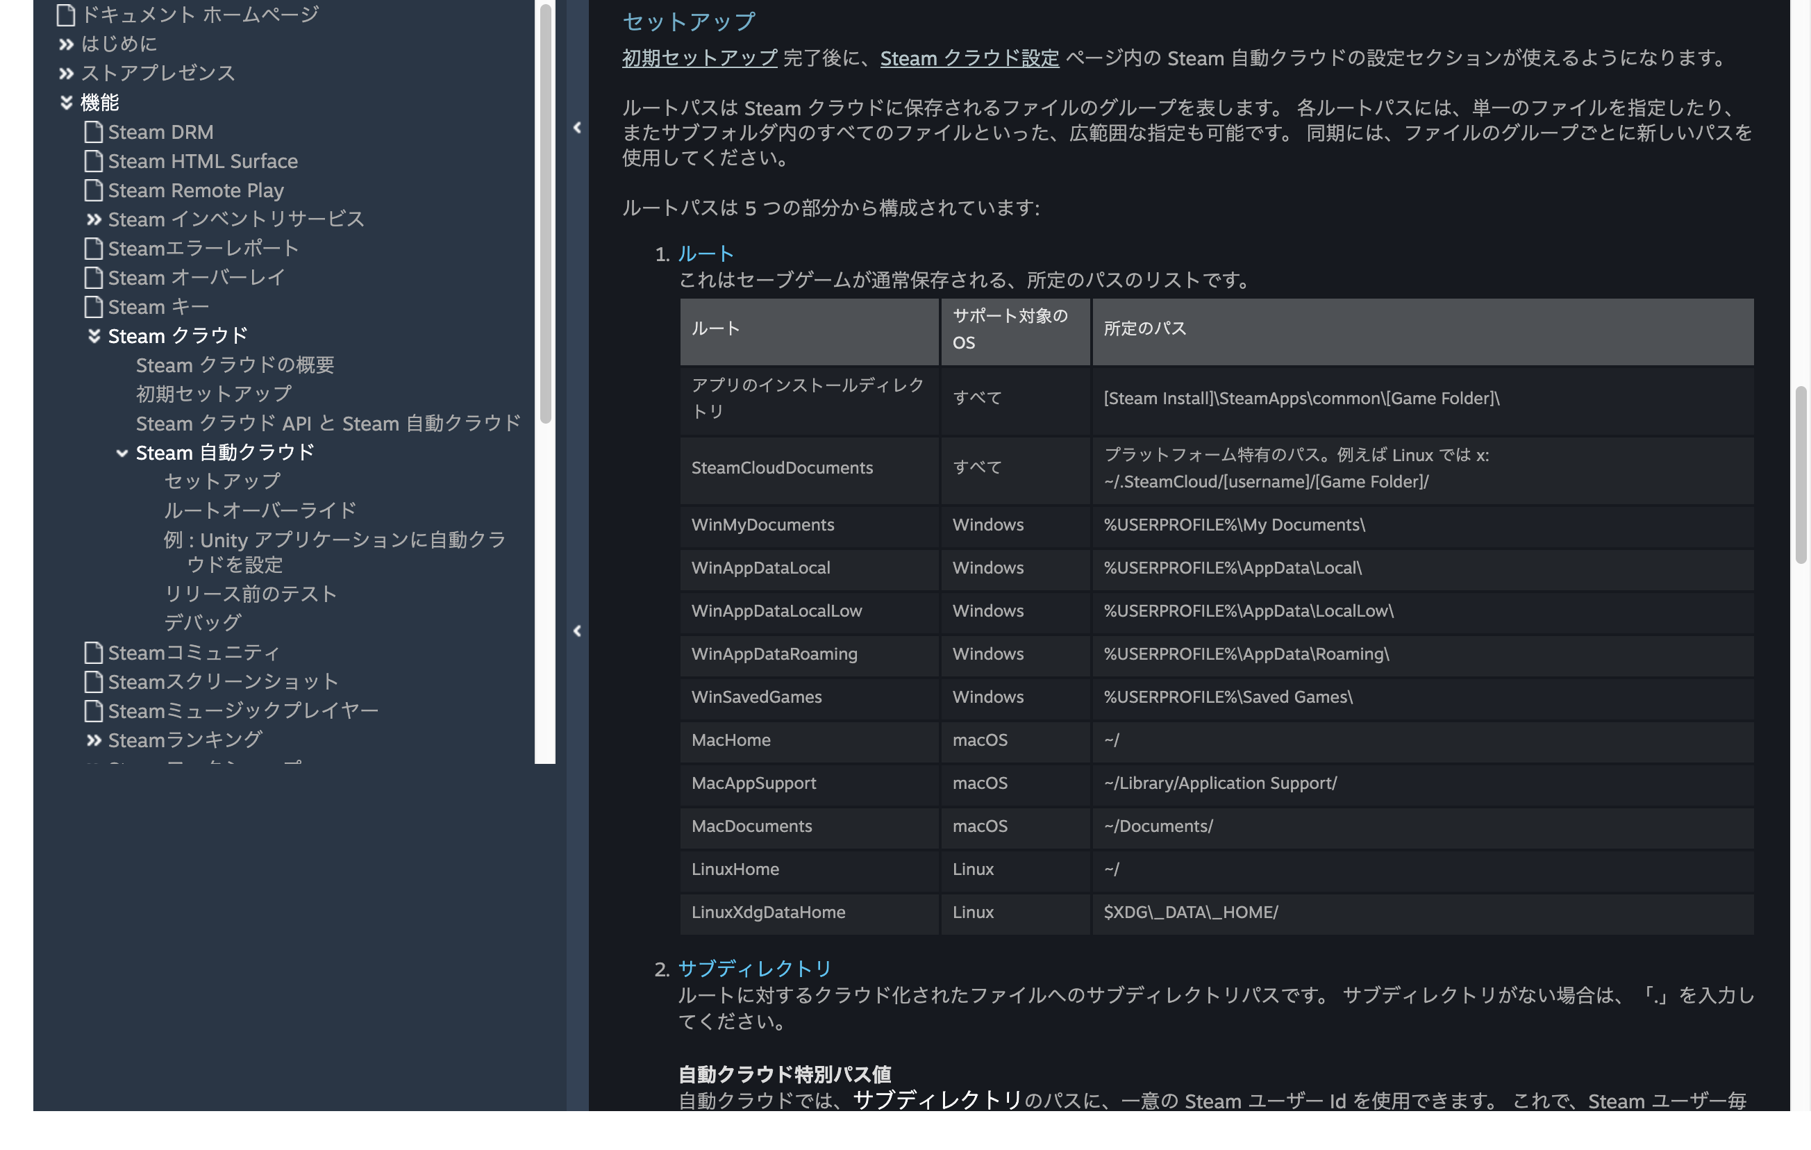Open the Steam Remote Play page
This screenshot has height=1150, width=1811.
[197, 191]
